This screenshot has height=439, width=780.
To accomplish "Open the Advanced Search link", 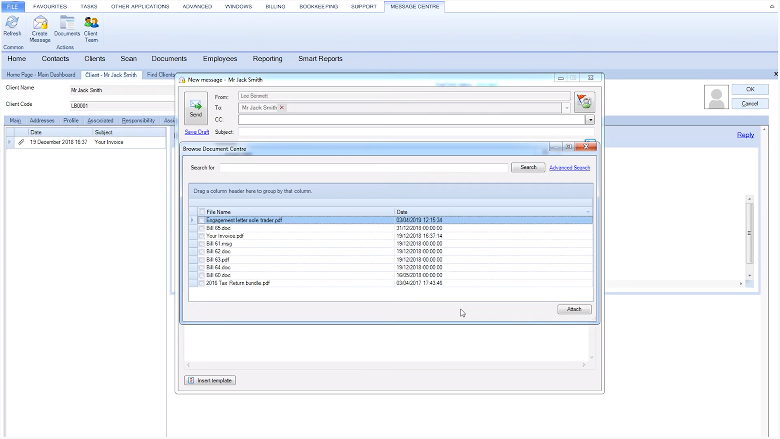I will 569,168.
